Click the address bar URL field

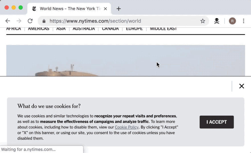pos(120,21)
